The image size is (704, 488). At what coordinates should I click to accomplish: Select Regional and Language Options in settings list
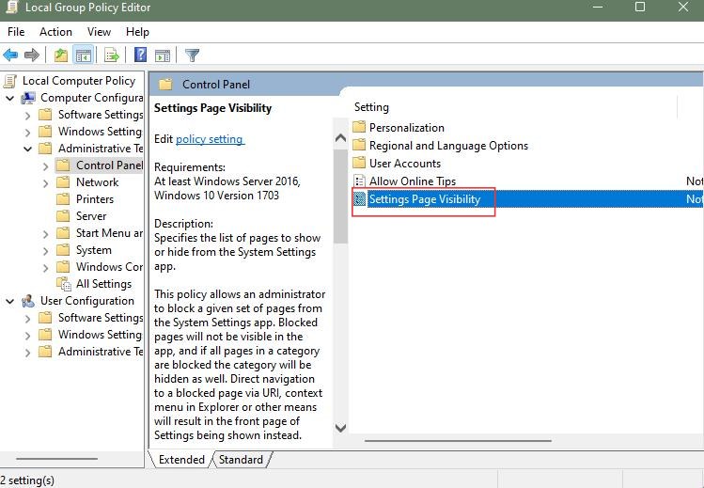pos(448,146)
